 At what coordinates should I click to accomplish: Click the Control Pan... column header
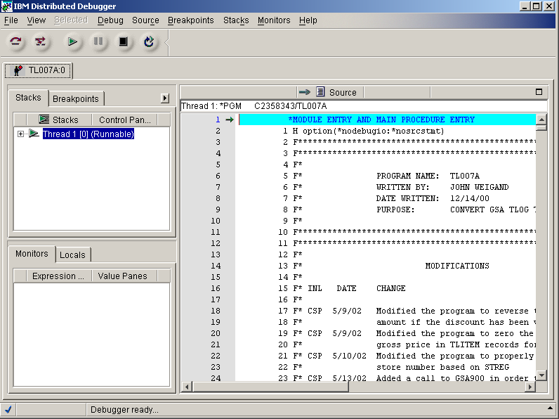[124, 120]
